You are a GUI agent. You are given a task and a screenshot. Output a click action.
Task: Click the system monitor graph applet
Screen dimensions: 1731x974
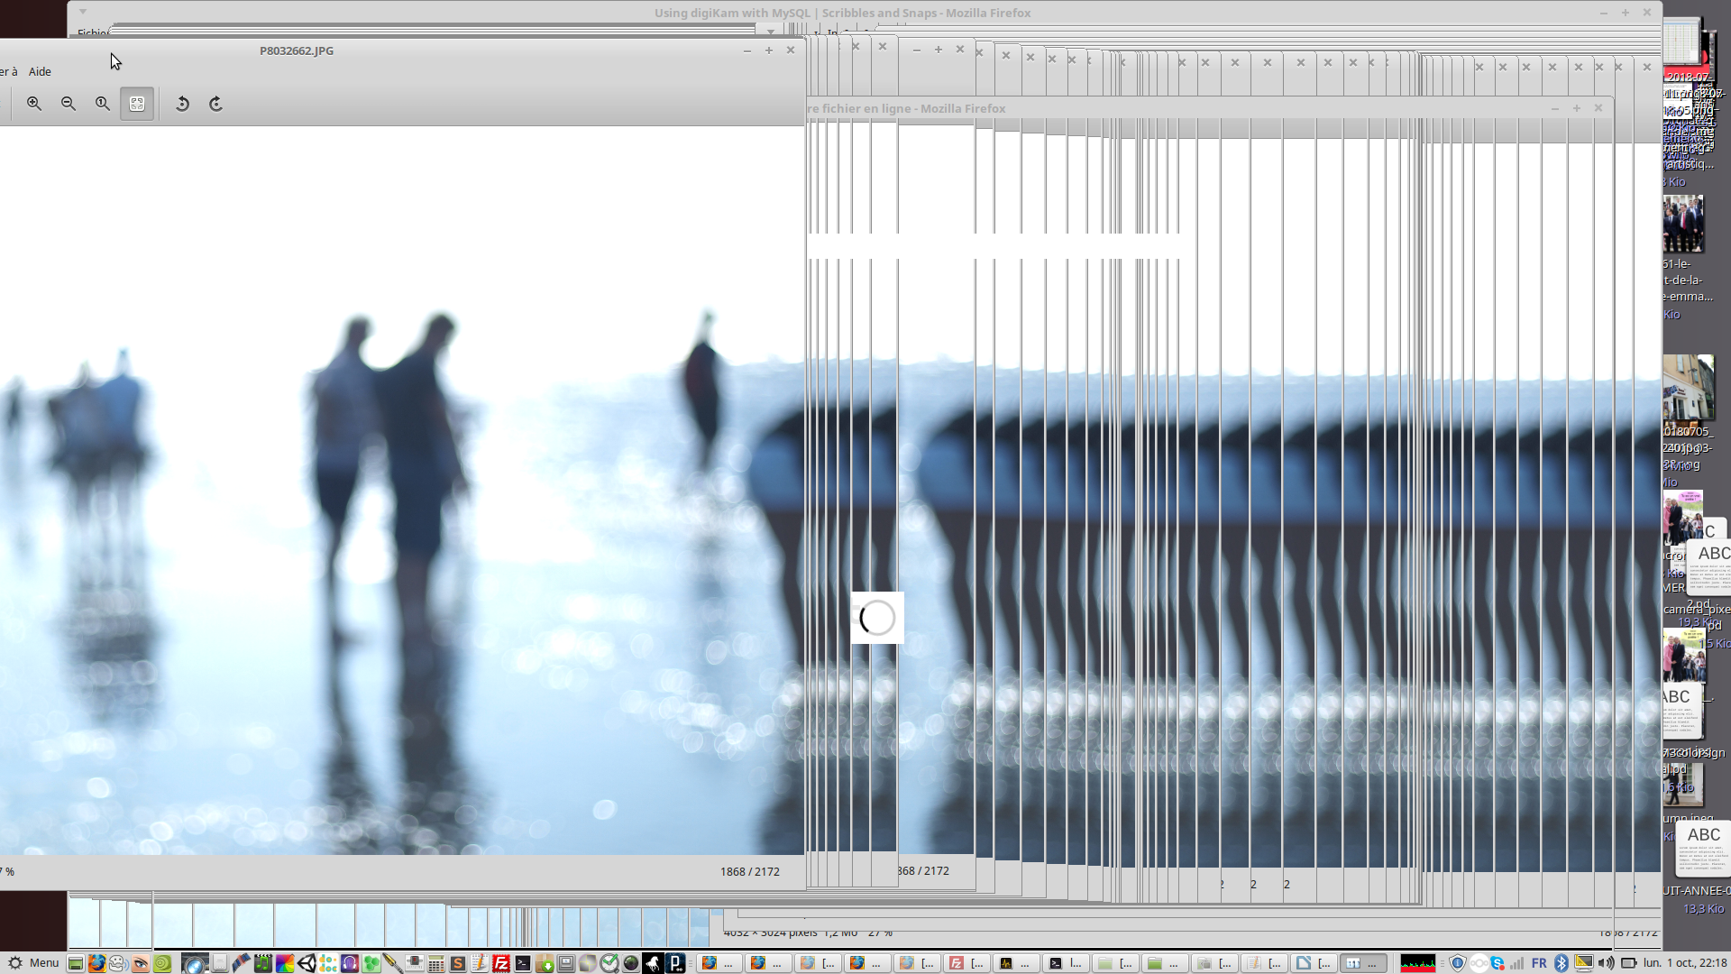tap(1417, 963)
